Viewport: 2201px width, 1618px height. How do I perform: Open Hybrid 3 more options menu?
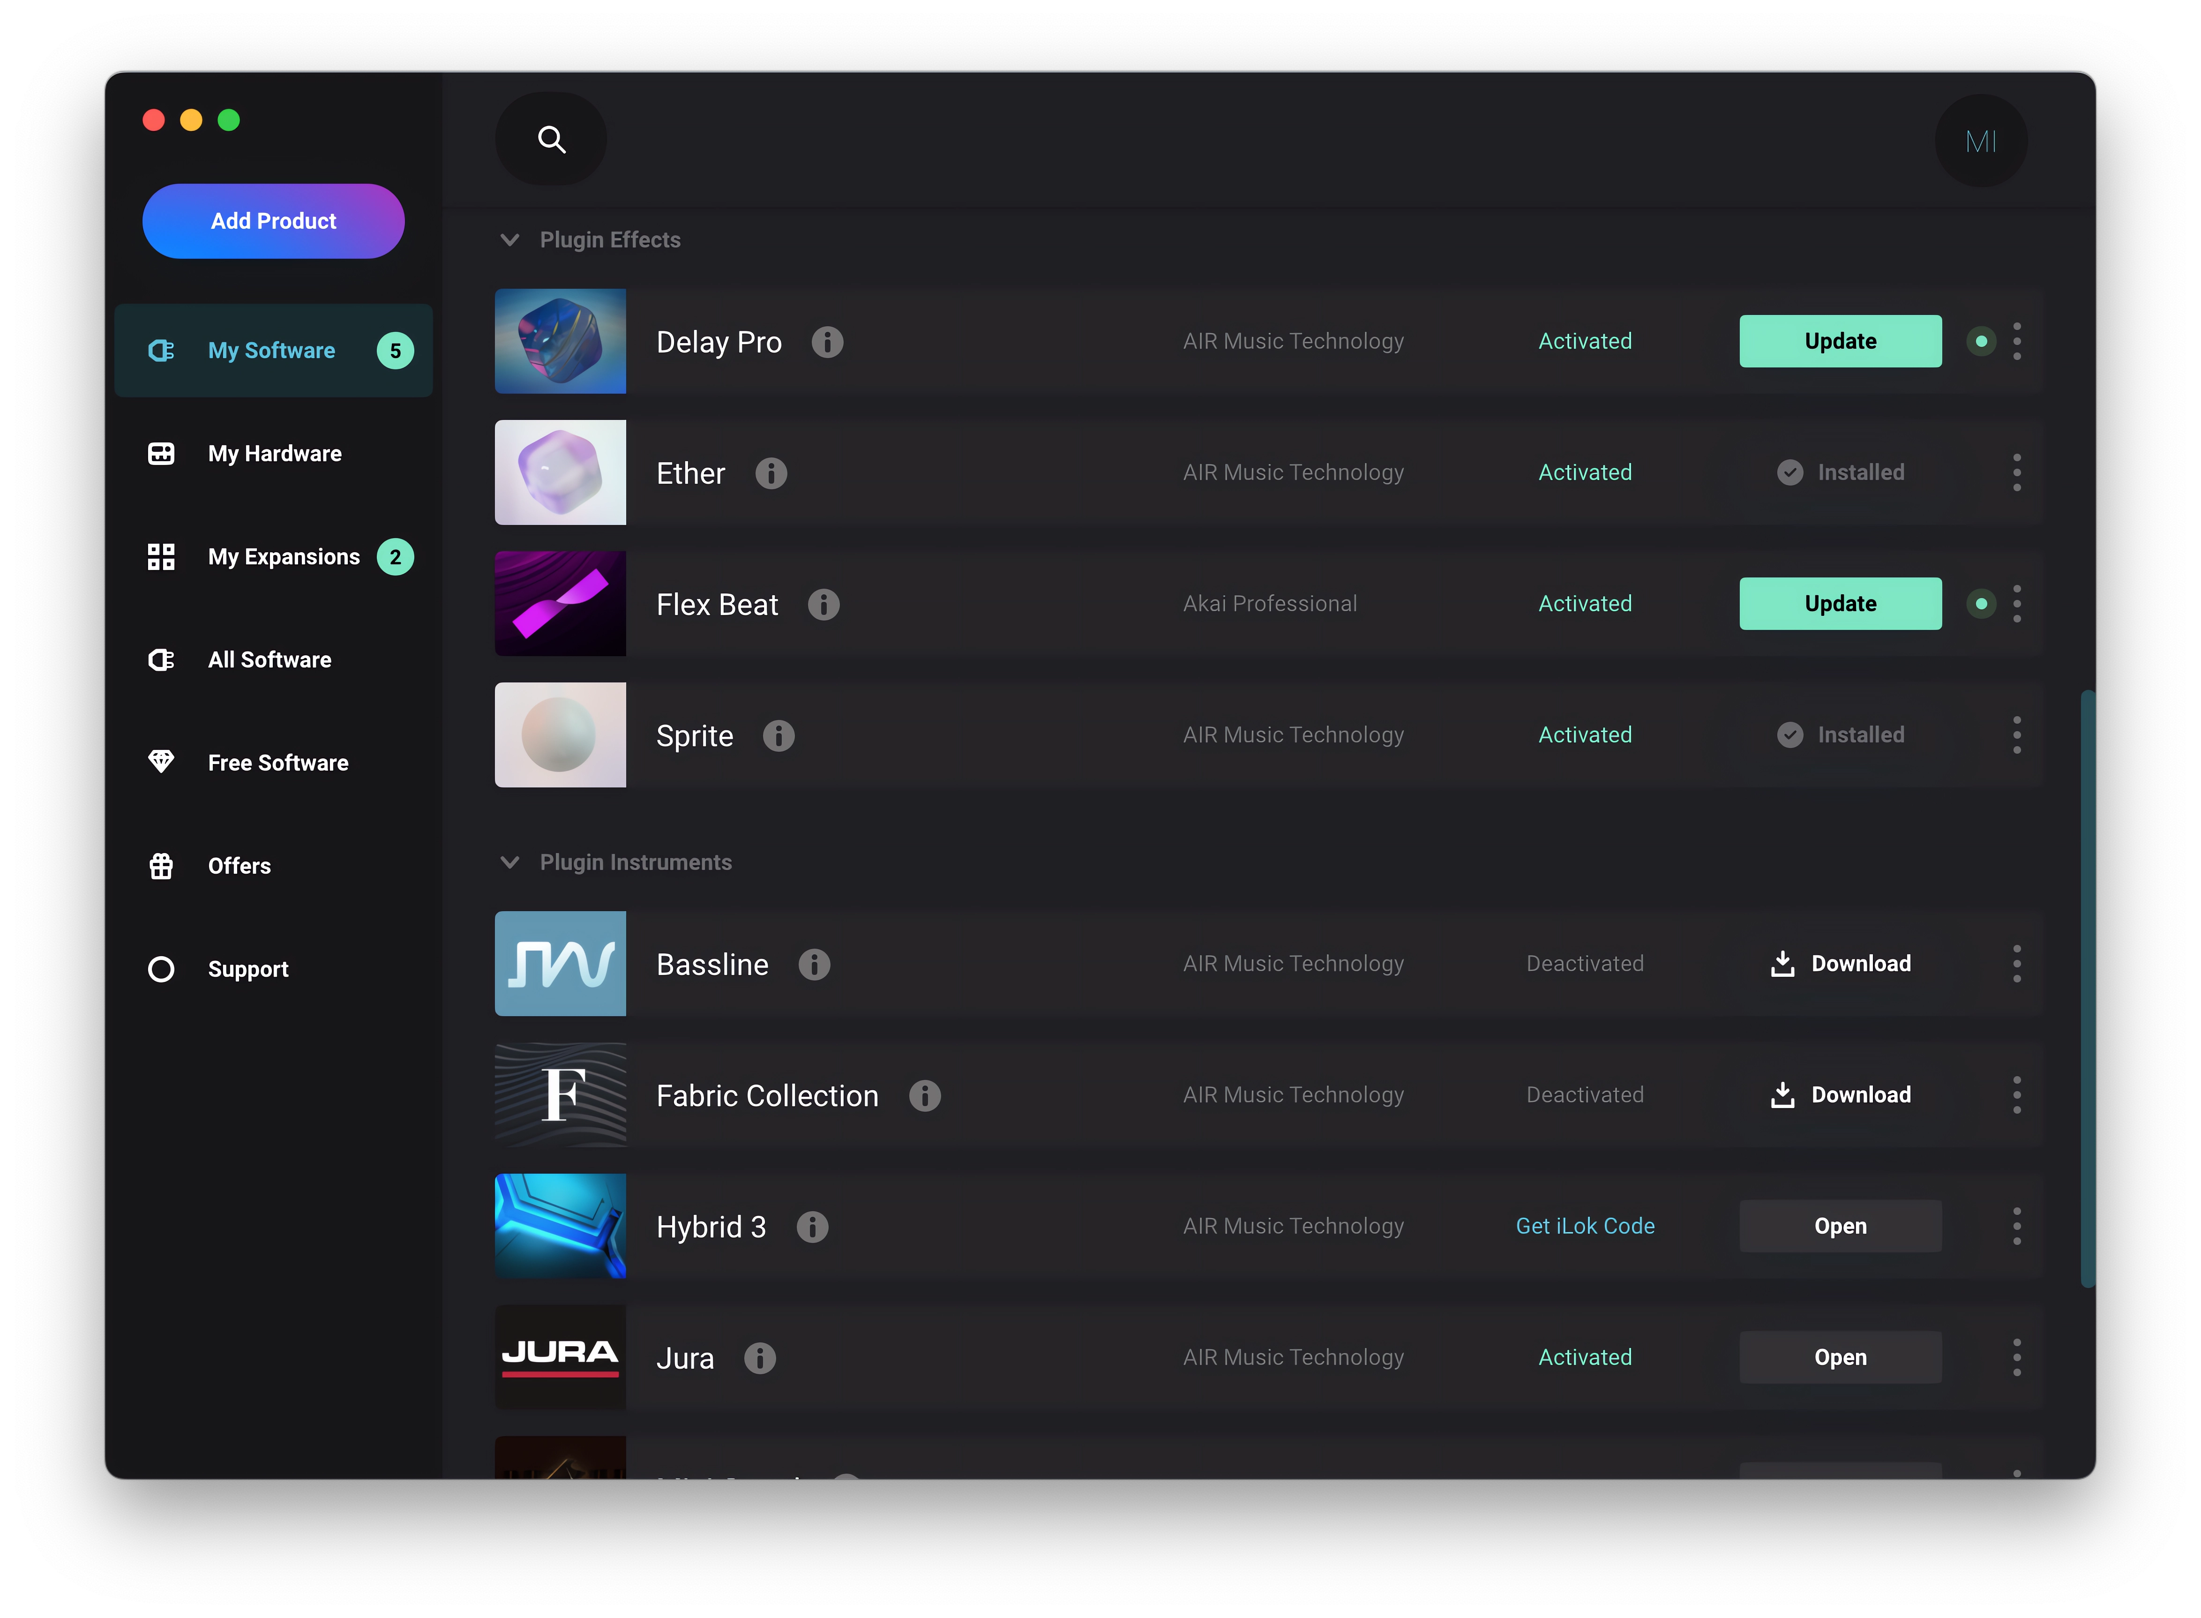click(x=2016, y=1227)
